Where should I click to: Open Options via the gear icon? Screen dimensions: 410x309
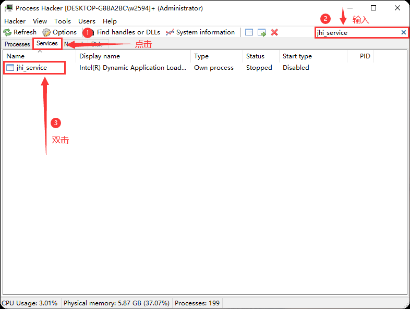click(x=46, y=32)
